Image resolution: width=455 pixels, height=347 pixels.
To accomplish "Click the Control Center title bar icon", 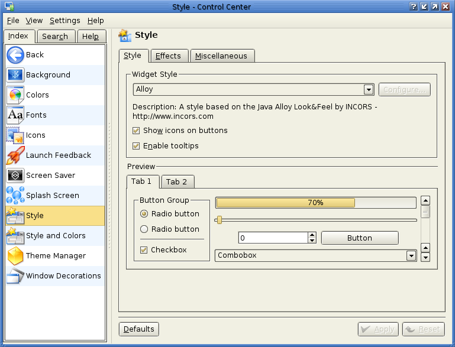I will coord(9,7).
